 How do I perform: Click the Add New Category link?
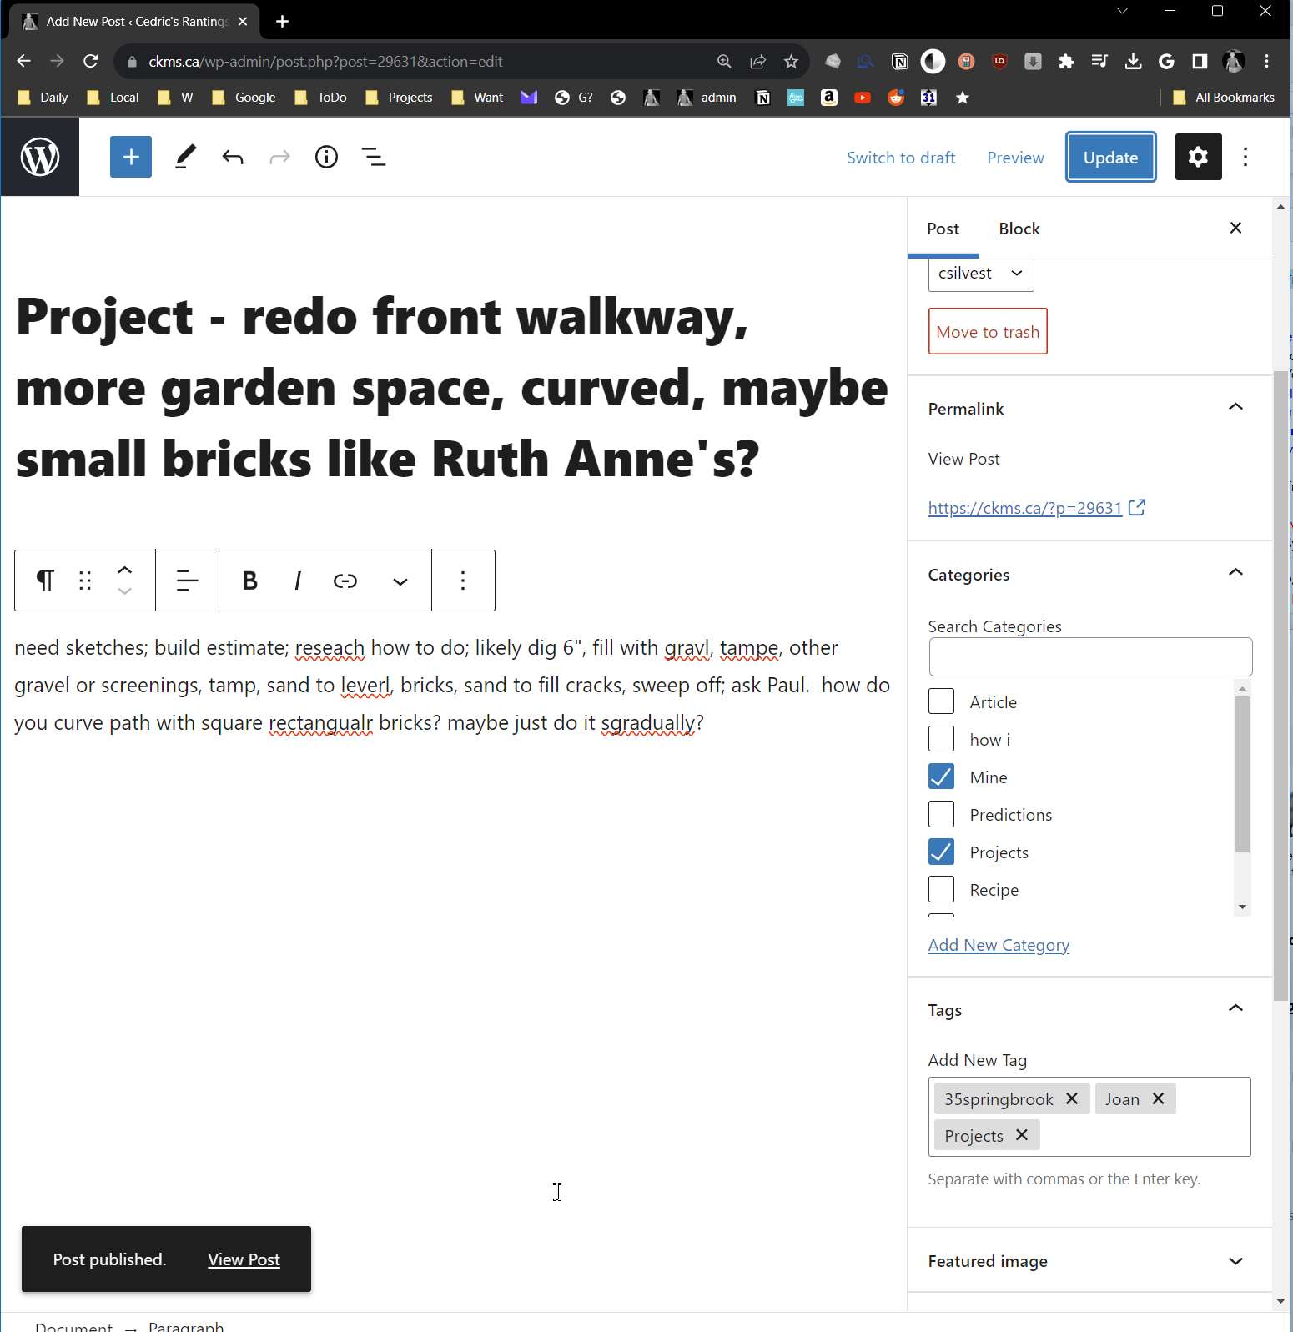[999, 945]
